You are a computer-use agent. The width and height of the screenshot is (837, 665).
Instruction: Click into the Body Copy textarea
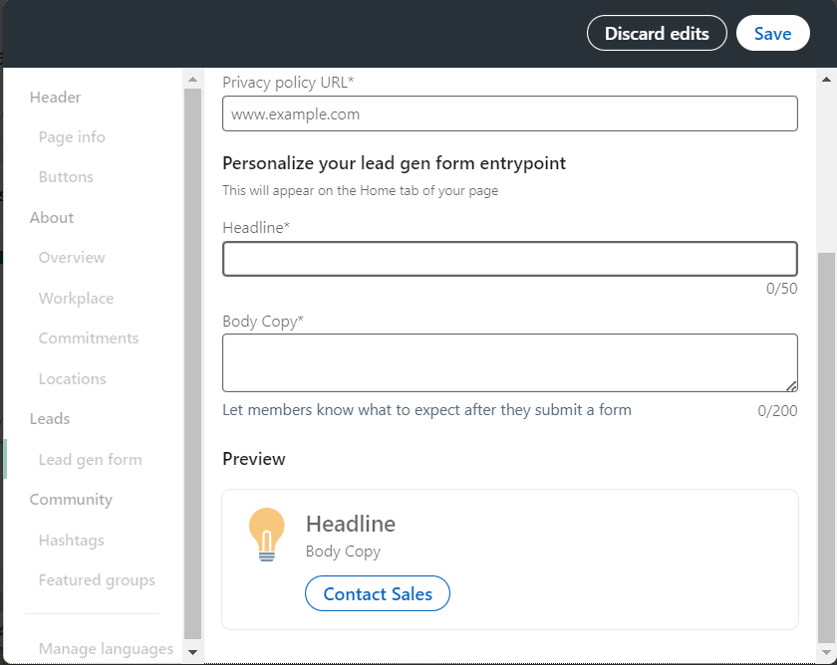[510, 363]
